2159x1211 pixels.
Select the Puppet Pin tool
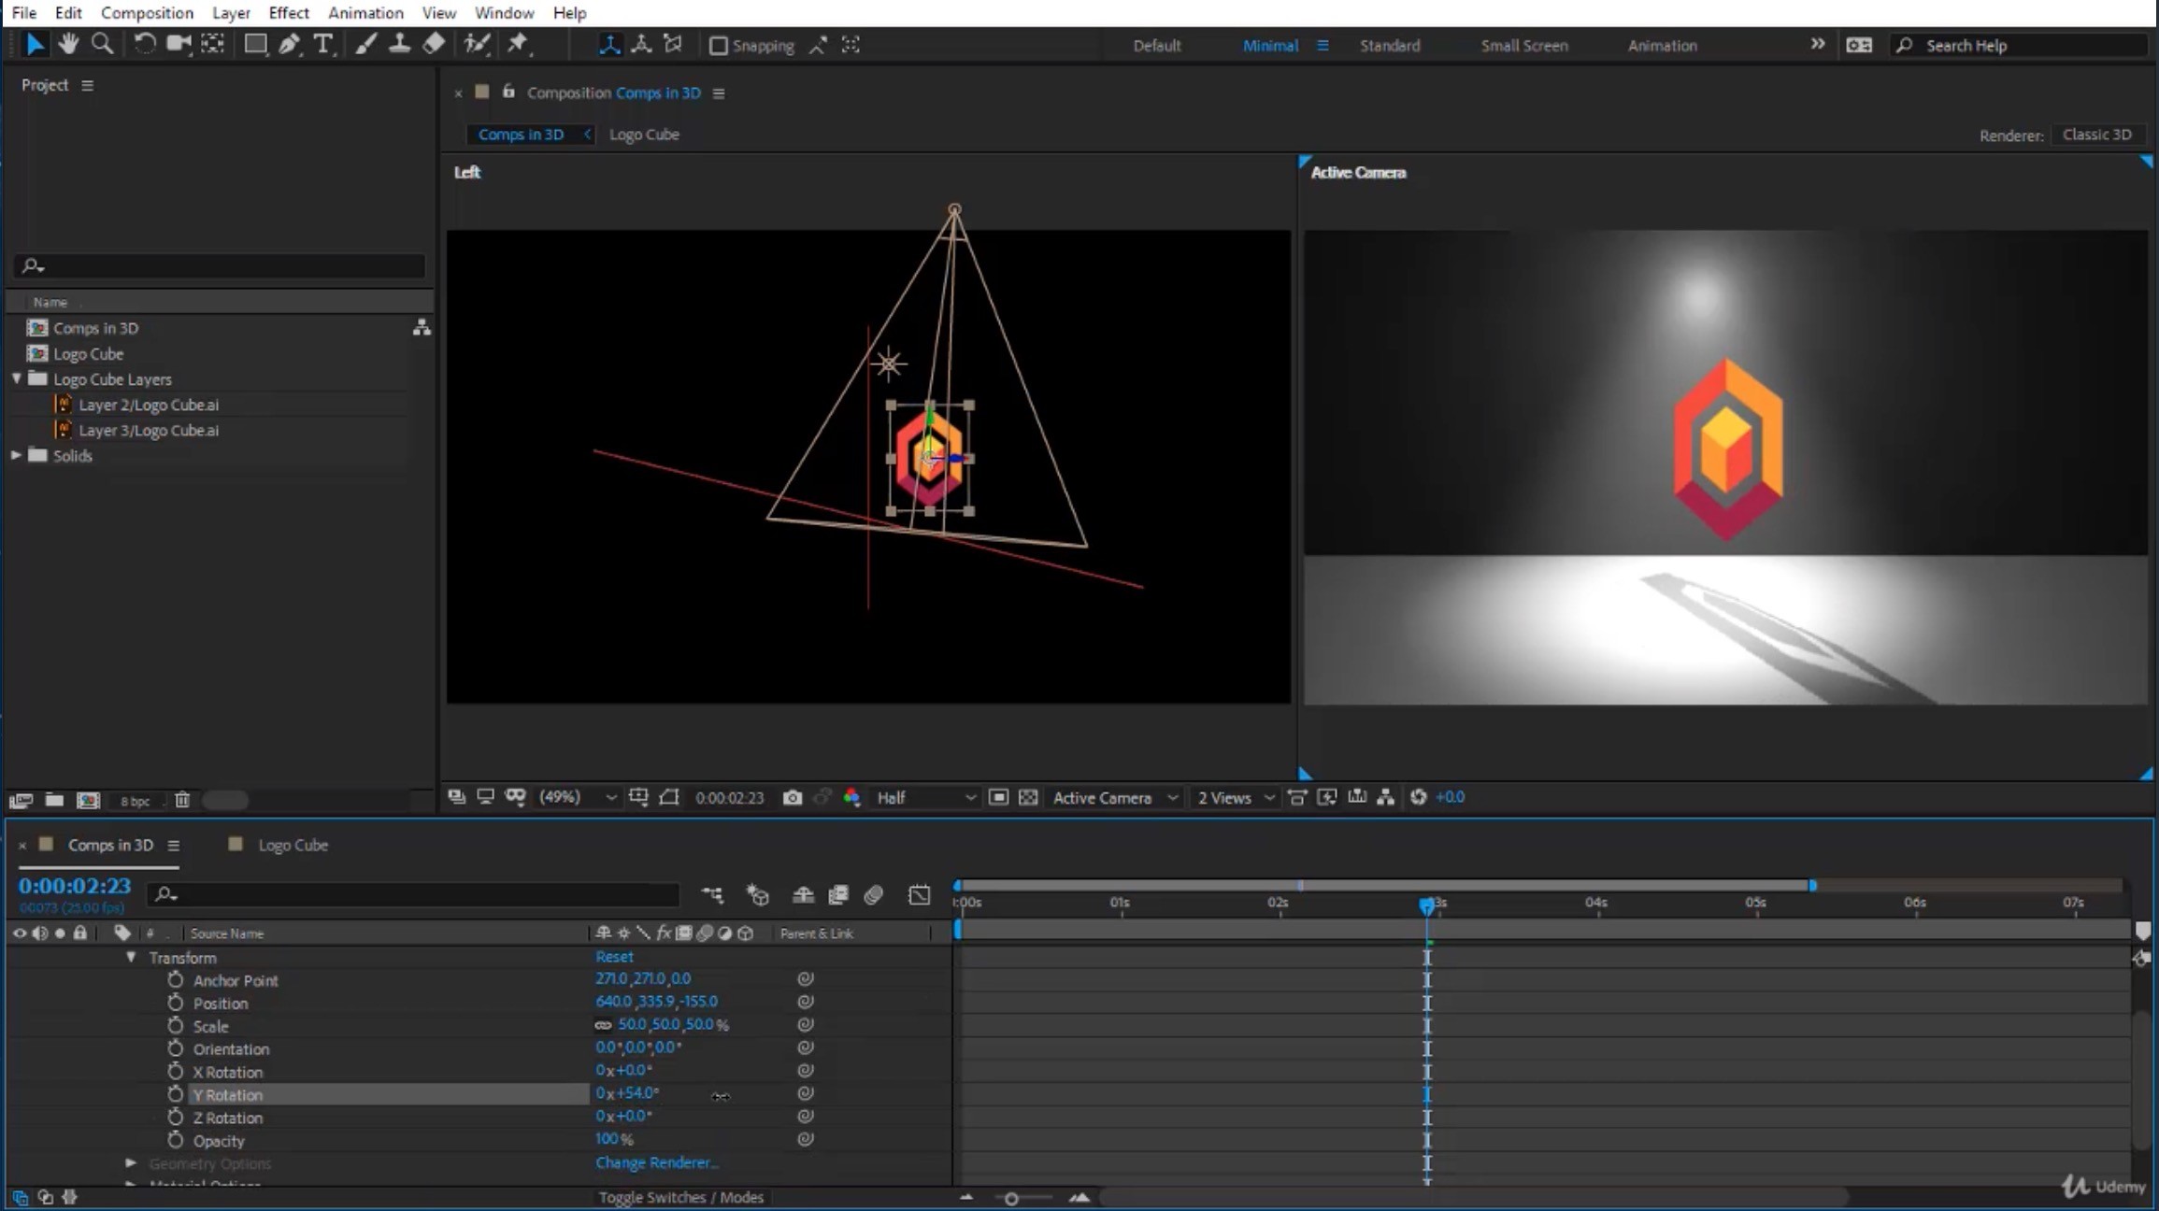click(517, 44)
